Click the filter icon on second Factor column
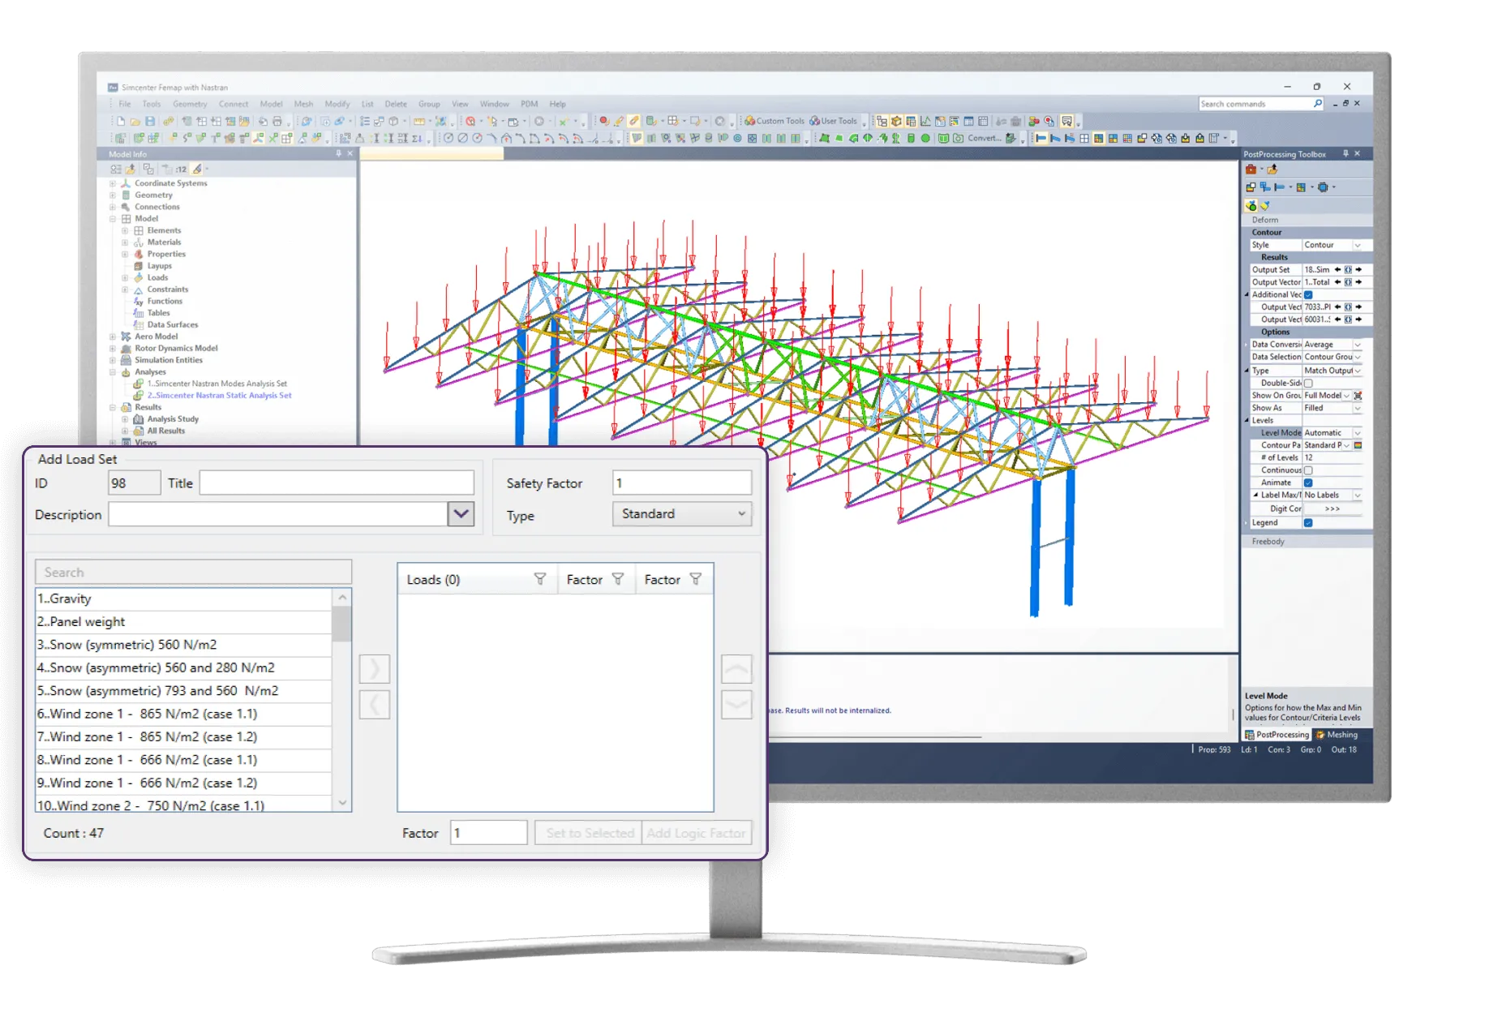 tap(696, 579)
